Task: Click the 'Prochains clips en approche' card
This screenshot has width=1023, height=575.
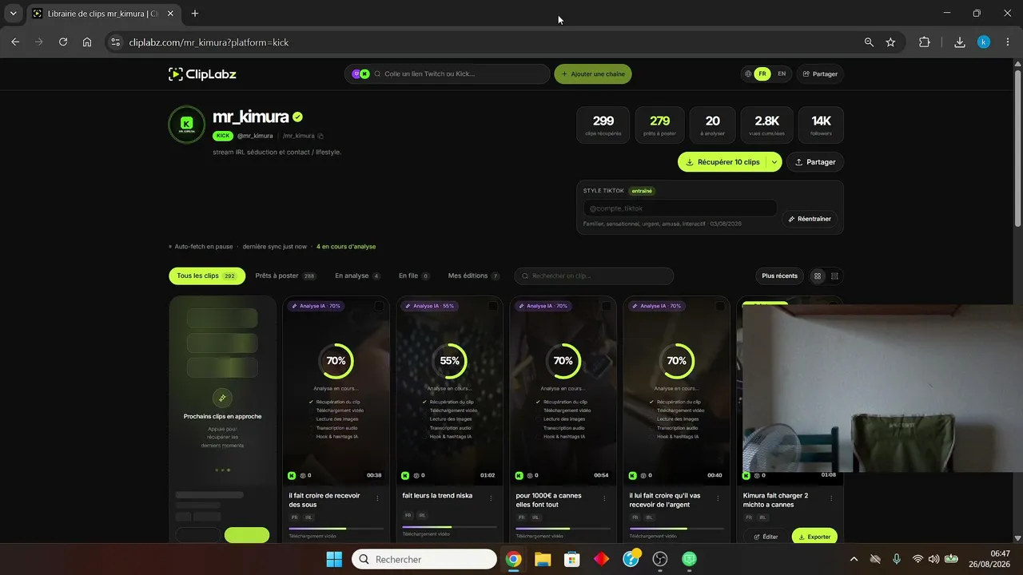Action: [222, 419]
